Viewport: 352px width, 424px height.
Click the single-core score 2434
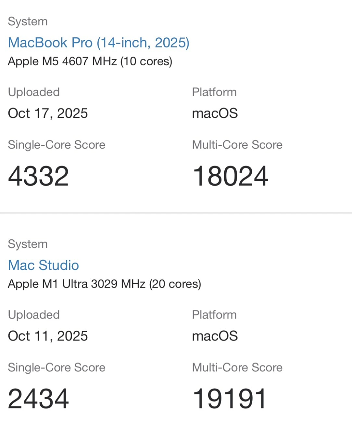coord(38,399)
